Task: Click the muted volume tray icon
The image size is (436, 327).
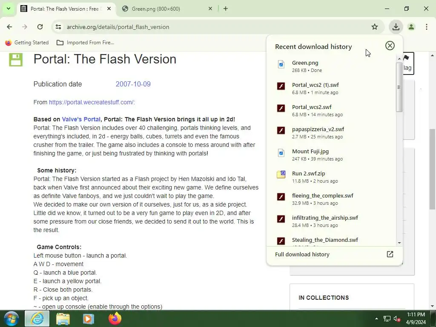Action: 397,318
